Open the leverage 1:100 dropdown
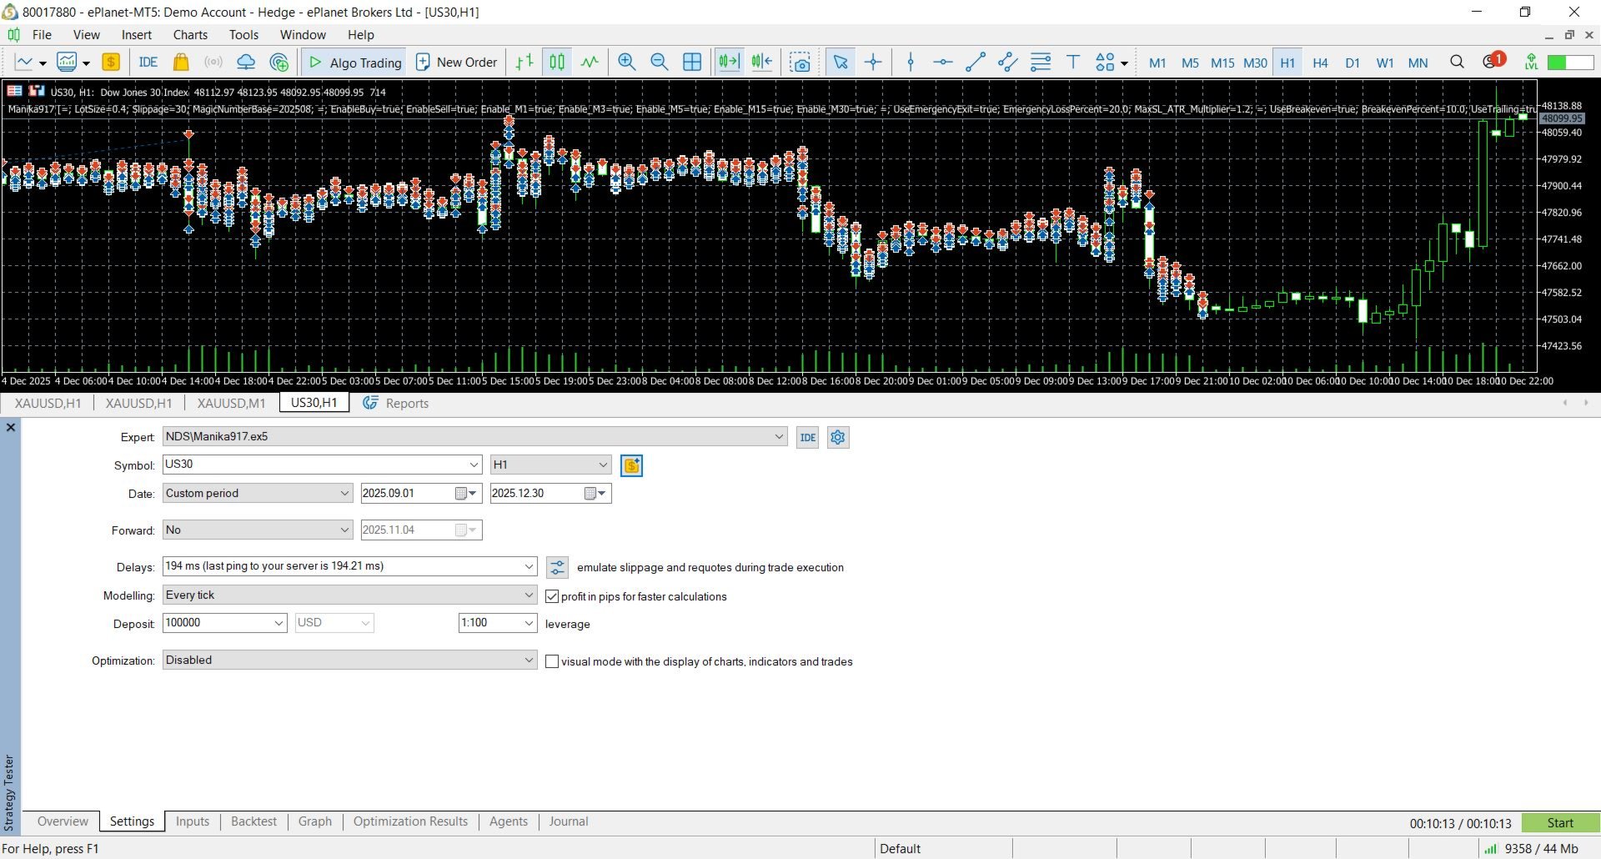The width and height of the screenshot is (1601, 859). [529, 623]
